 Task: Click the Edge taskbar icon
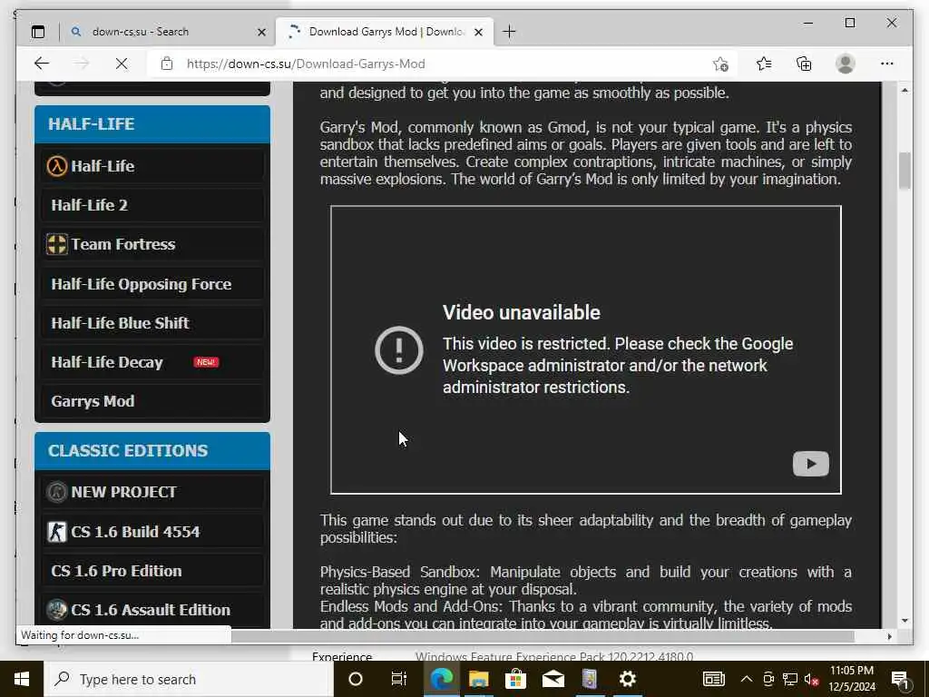442,679
